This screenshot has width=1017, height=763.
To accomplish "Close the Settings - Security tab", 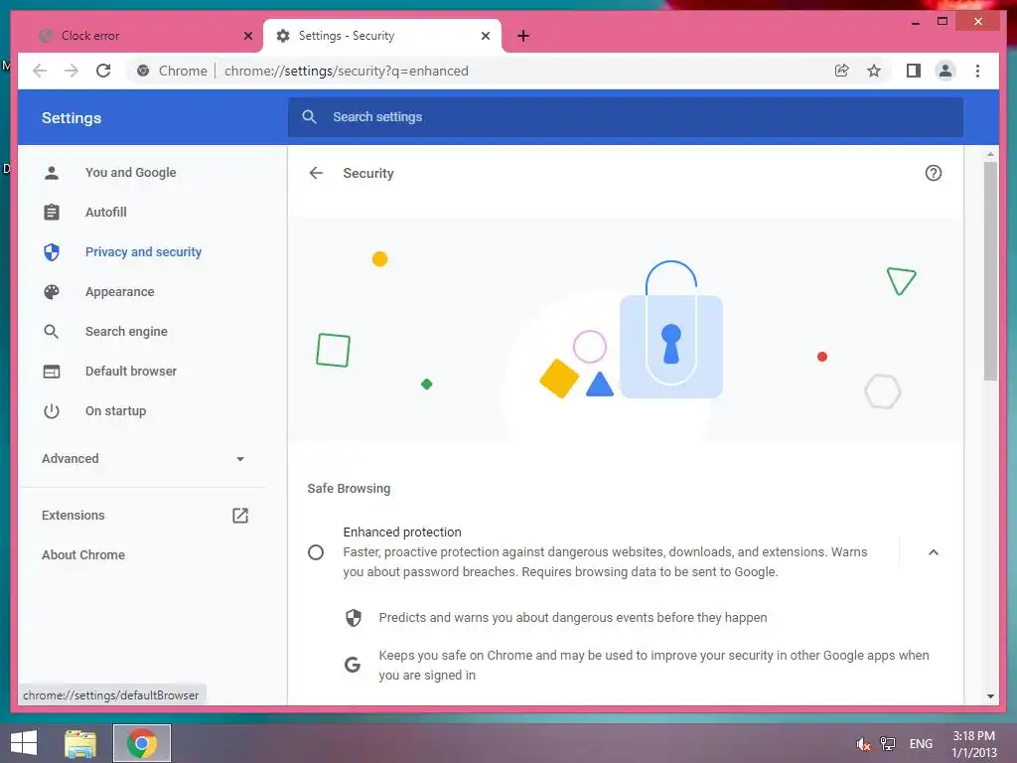I will 485,36.
